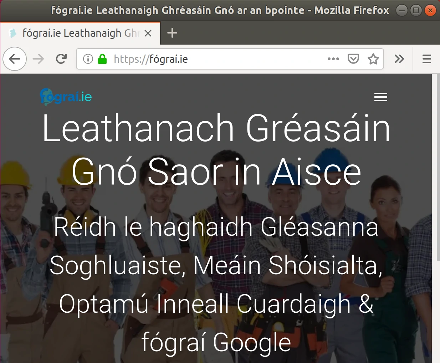Screen dimensions: 440x363
Task: Maximize the Firefox window
Action: coord(416,10)
